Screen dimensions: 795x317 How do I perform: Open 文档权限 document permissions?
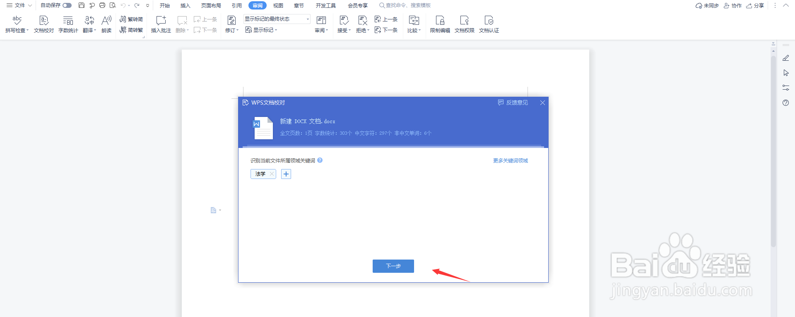coord(465,24)
